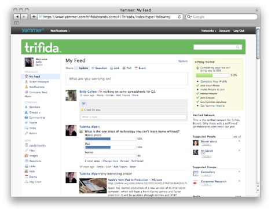Select the Poll share icon
The image size is (271, 212).
point(124,68)
